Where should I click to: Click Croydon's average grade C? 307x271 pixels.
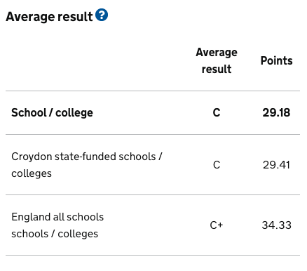tap(217, 165)
